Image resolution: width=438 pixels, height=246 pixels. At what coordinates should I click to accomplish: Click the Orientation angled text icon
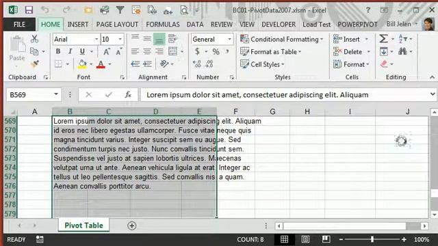pyautogui.click(x=164, y=64)
